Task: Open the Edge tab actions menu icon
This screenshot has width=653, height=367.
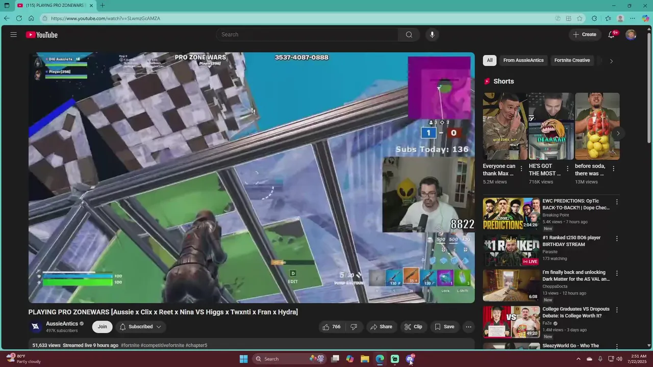Action: coord(7,5)
